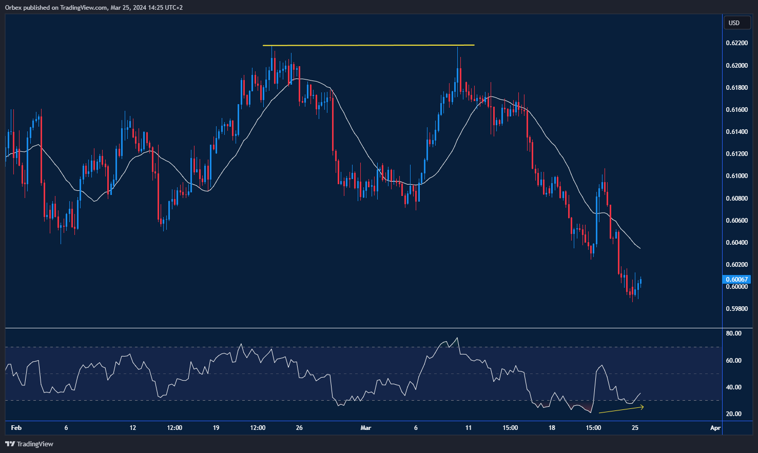Click the yellow arrow annotation on the RSI
This screenshot has width=758, height=453.
[621, 409]
